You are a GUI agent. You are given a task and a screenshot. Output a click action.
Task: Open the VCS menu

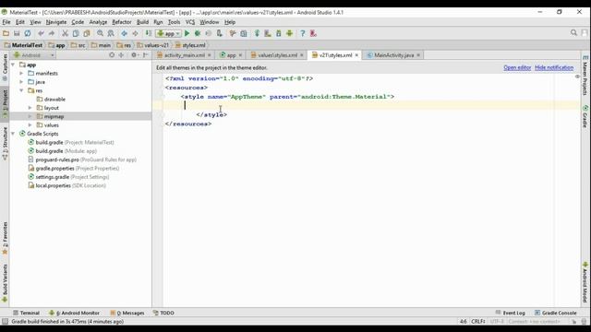pyautogui.click(x=190, y=22)
